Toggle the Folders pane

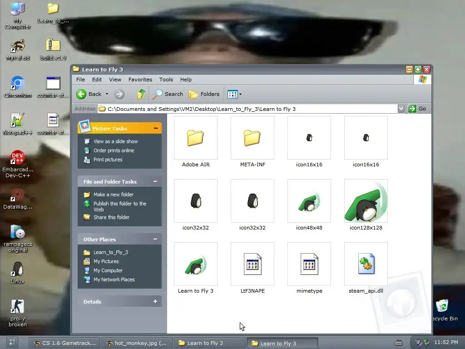point(204,94)
